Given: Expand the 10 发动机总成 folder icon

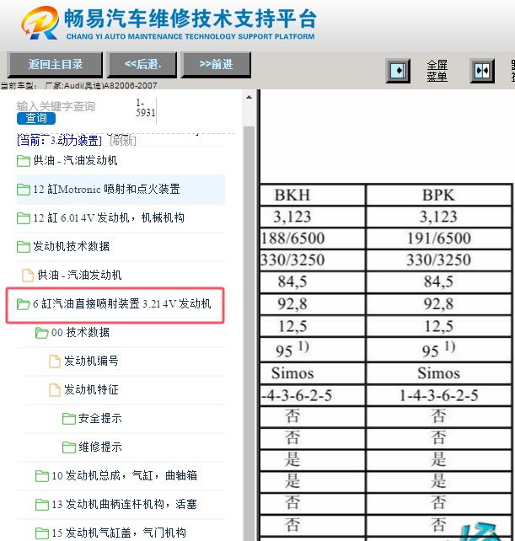Looking at the screenshot, I should coord(41,476).
